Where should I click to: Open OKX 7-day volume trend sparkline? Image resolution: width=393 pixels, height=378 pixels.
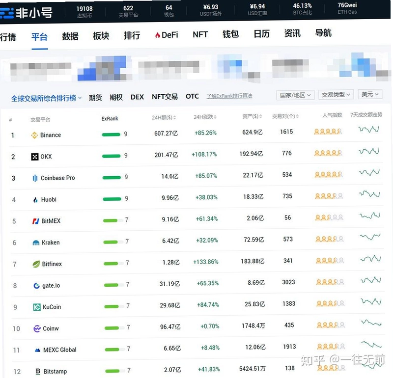pos(369,151)
